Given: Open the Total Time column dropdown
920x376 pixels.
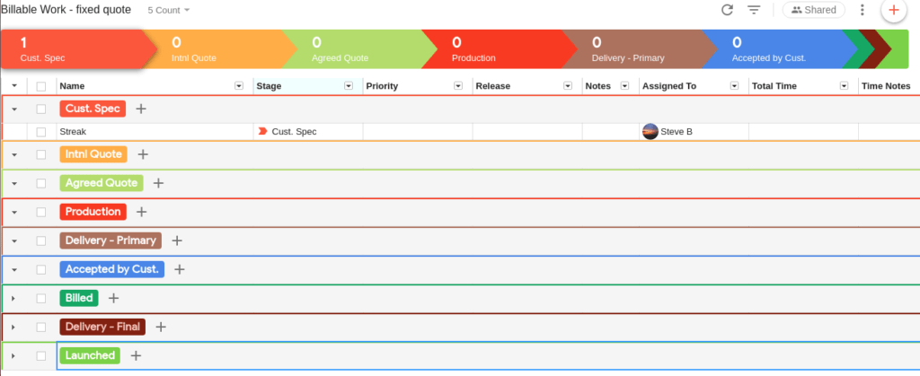Looking at the screenshot, I should (845, 86).
